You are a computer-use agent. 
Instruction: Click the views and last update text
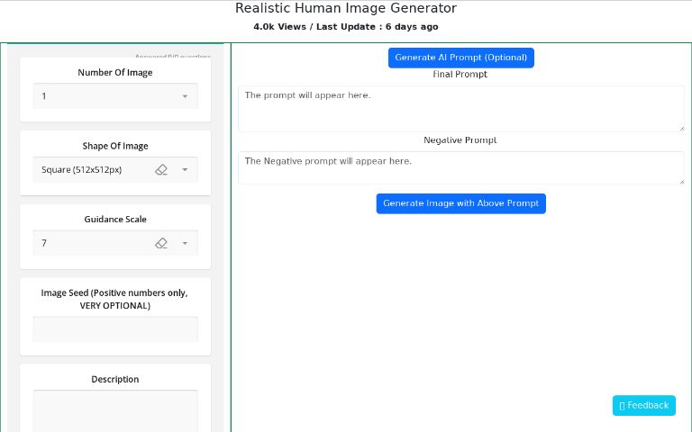[346, 27]
